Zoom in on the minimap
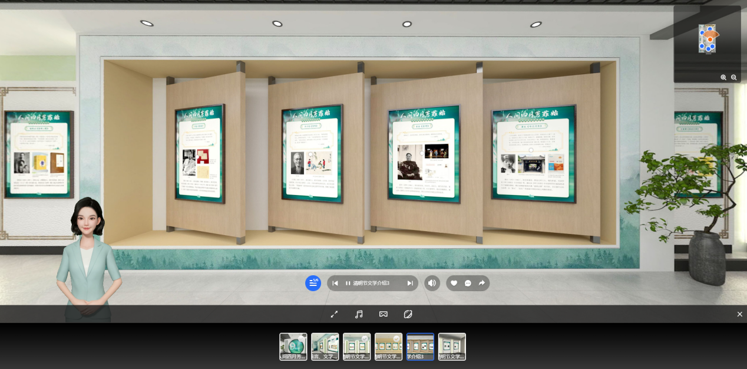Screen dimensions: 747x369 [x=723, y=77]
